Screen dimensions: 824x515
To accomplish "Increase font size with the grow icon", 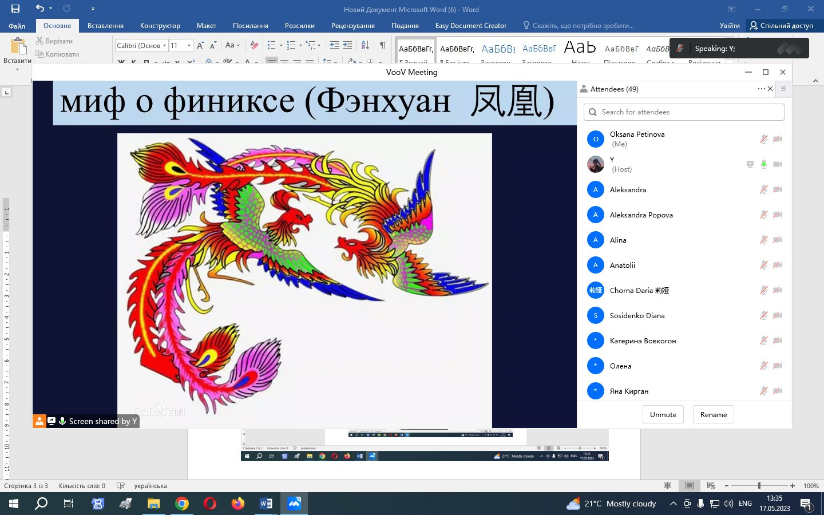I will point(200,45).
